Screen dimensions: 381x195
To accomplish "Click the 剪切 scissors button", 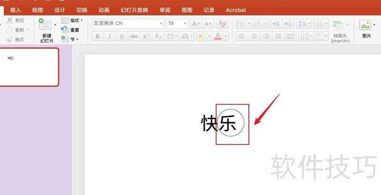I will click(x=15, y=20).
